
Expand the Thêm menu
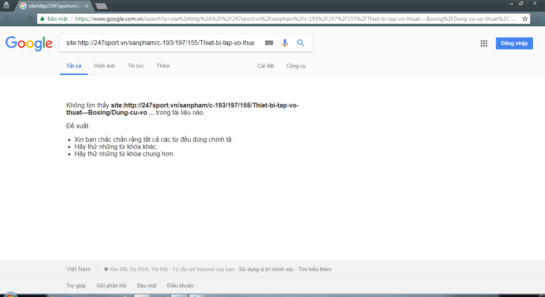tap(163, 66)
